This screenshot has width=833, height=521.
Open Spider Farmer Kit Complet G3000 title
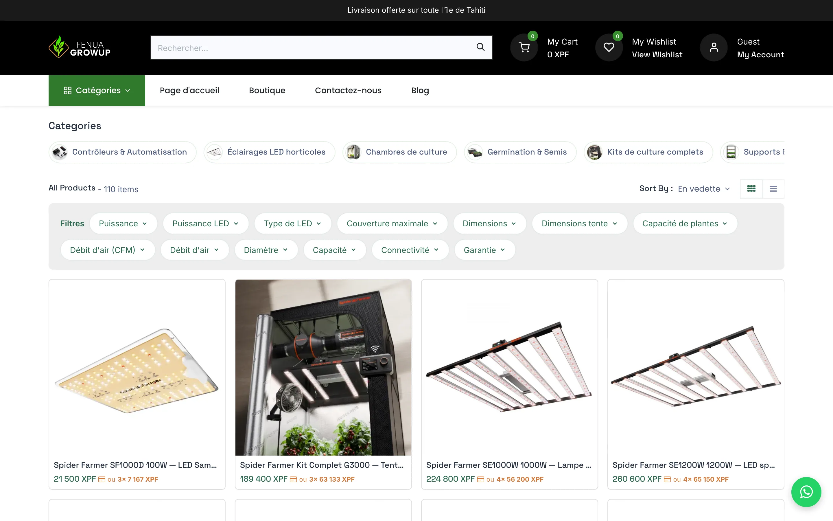click(322, 465)
